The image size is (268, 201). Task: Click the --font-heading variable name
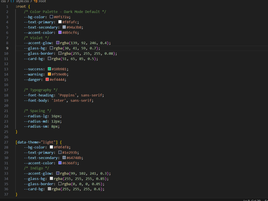[39, 95]
